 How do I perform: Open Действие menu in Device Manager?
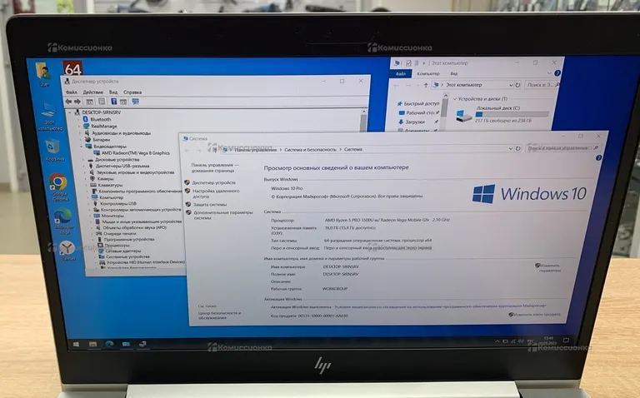coord(93,92)
